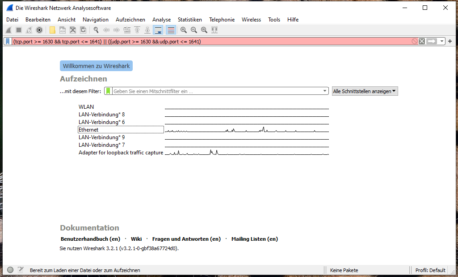Click the shark fin Start Capture icon
The width and height of the screenshot is (458, 277).
(8, 30)
